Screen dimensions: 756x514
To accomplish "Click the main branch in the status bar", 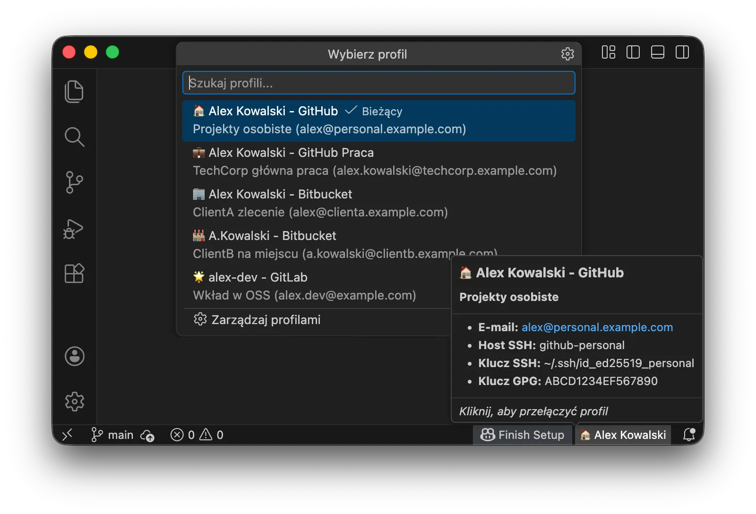I will click(113, 435).
